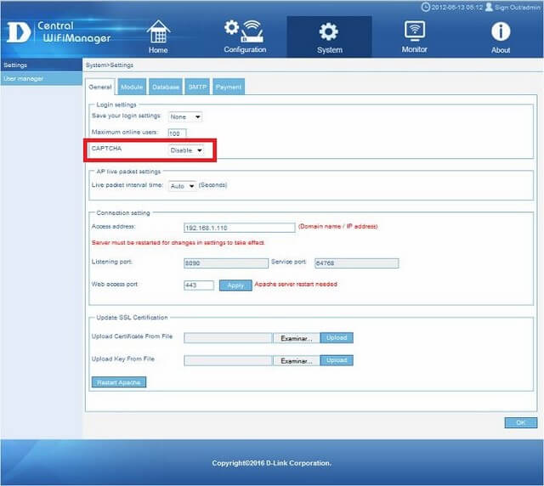The image size is (544, 486).
Task: Open the Monitor screen icon
Action: 415,31
